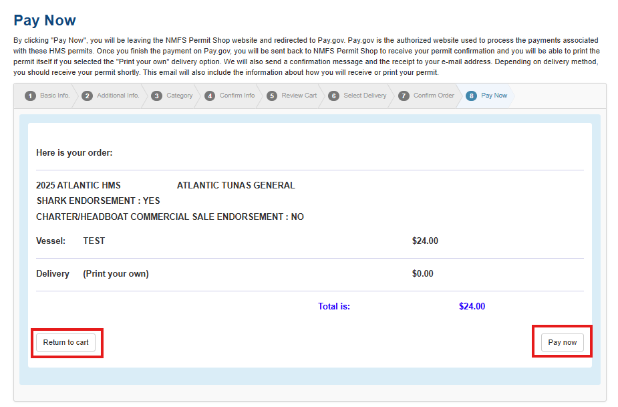618x407 pixels.
Task: Click the step 7 number badge
Action: tap(404, 96)
